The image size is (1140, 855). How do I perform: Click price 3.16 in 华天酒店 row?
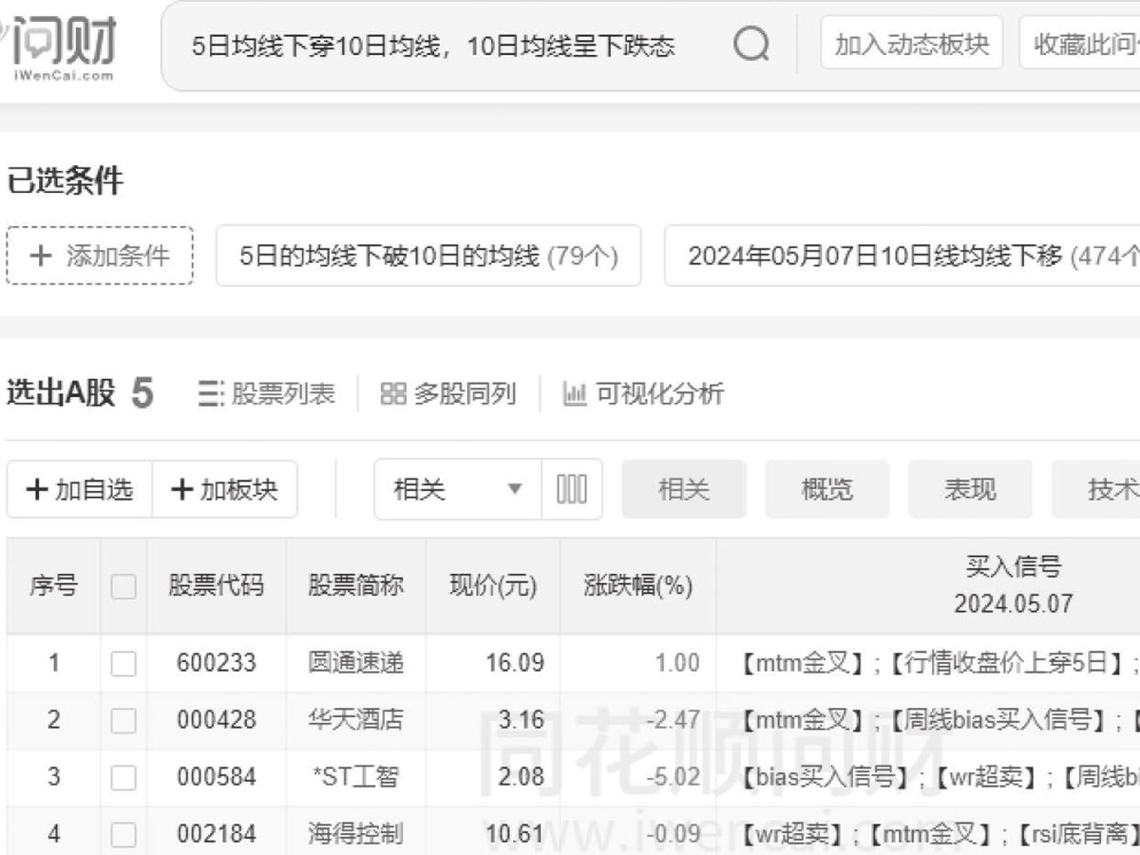coord(522,720)
